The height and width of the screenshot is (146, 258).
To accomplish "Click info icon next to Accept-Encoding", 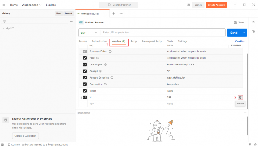I will 112,78.
